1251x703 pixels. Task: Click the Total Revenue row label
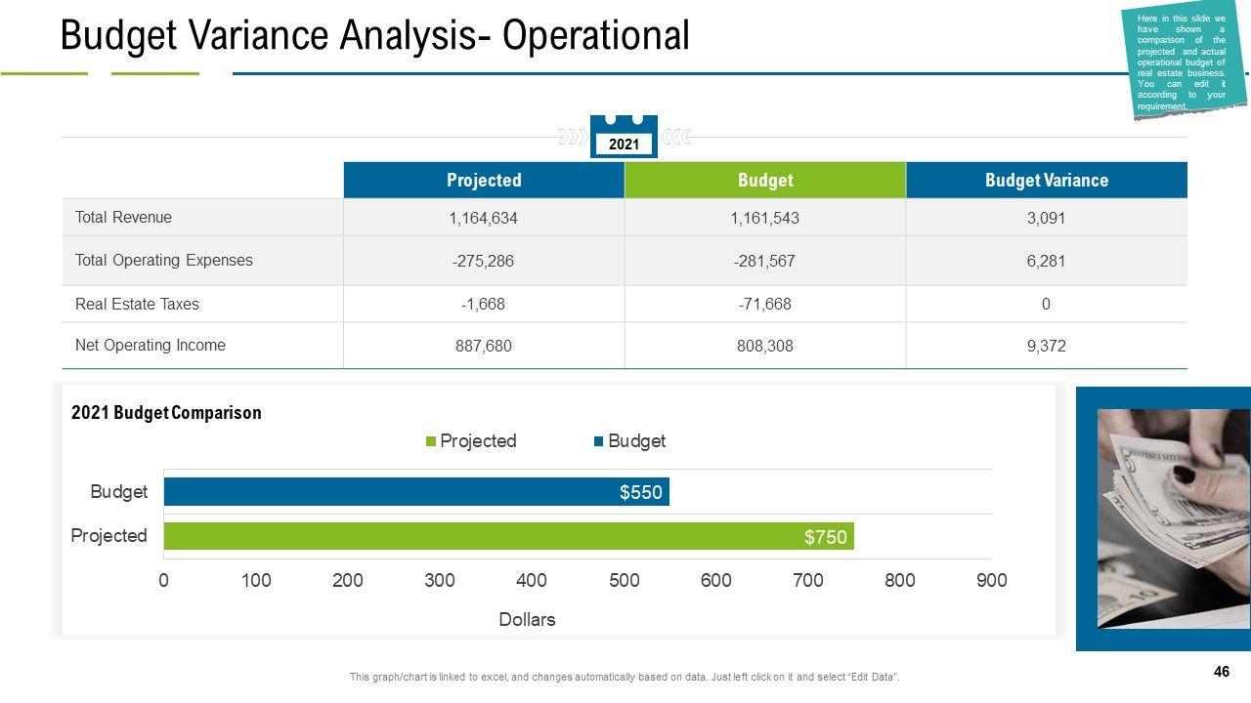[x=123, y=217]
